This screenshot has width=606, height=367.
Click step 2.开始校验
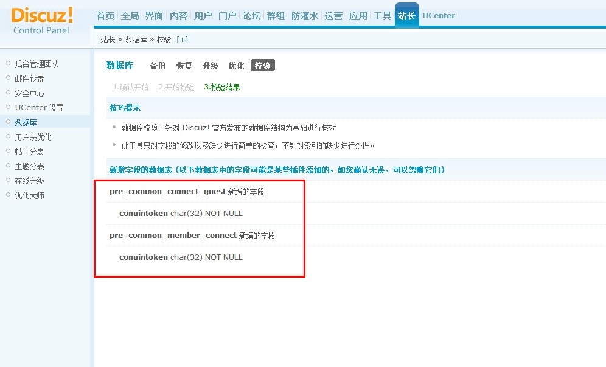coord(176,87)
